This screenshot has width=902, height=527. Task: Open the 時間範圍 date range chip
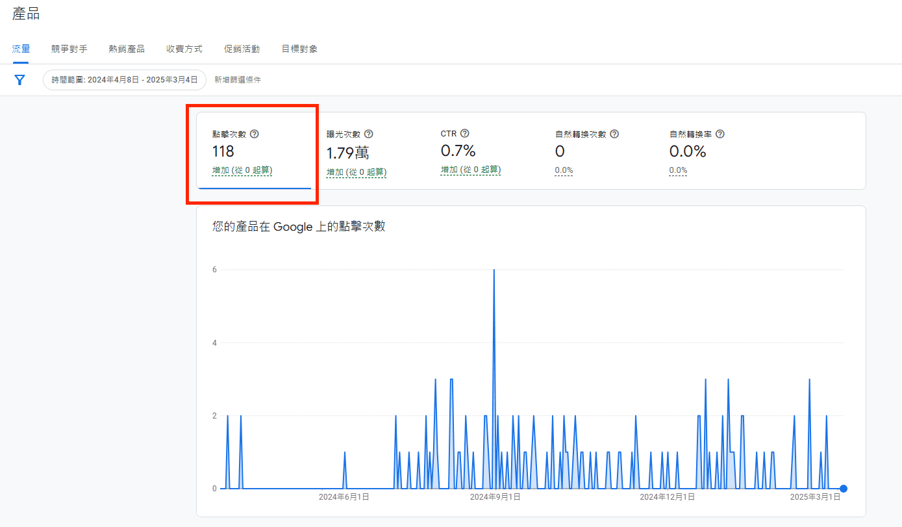coord(125,80)
